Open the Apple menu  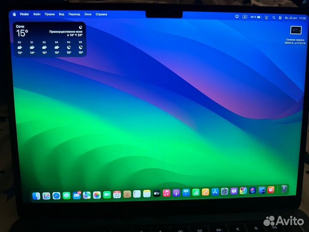point(14,14)
